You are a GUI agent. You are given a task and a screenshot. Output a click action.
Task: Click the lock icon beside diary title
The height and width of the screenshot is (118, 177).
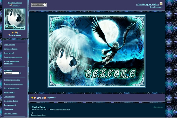pyautogui.click(x=161, y=4)
